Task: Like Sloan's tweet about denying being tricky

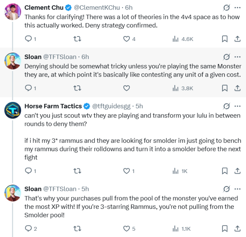Action: tap(127, 88)
